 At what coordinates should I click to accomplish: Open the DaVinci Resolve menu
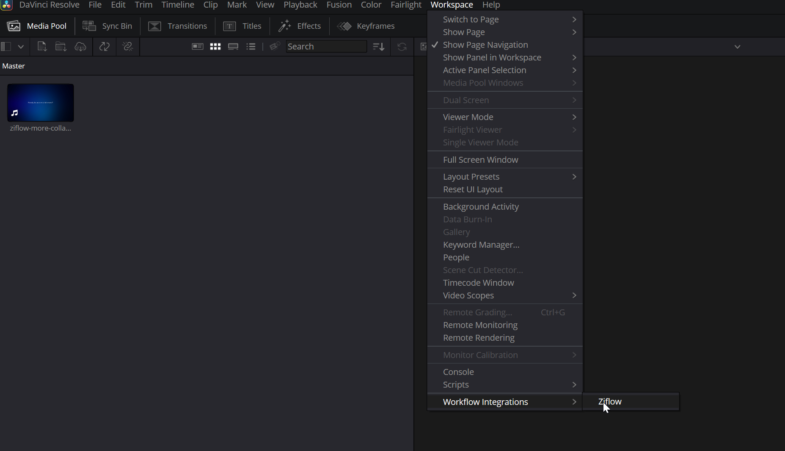[50, 5]
